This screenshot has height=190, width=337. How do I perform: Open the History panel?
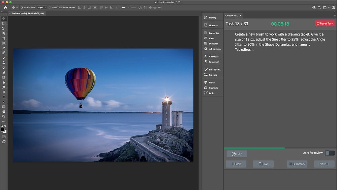click(x=212, y=18)
